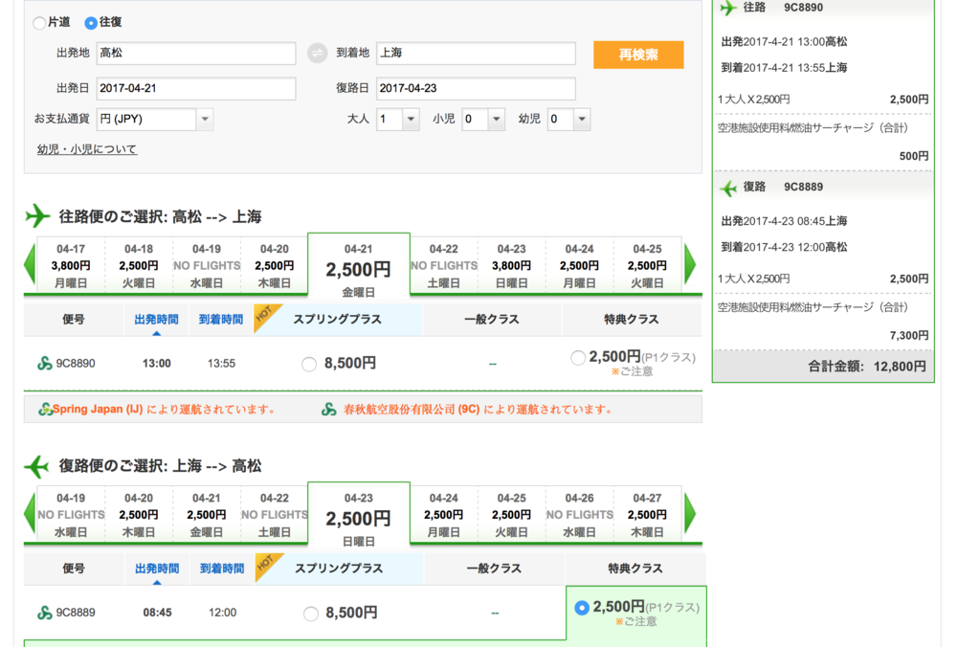This screenshot has width=980, height=647.
Task: Select outbound date 04-25 火曜日
Action: click(x=647, y=266)
